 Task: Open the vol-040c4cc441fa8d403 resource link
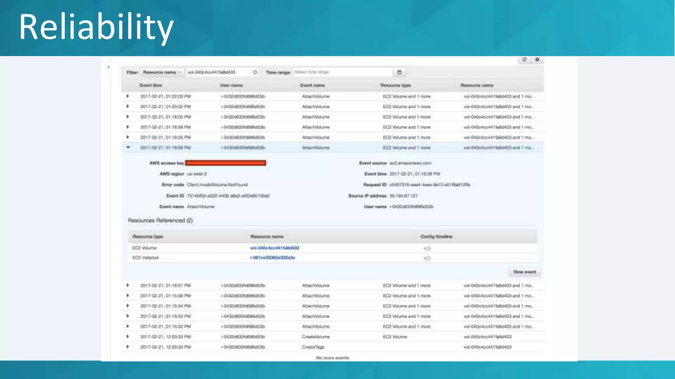coord(275,248)
